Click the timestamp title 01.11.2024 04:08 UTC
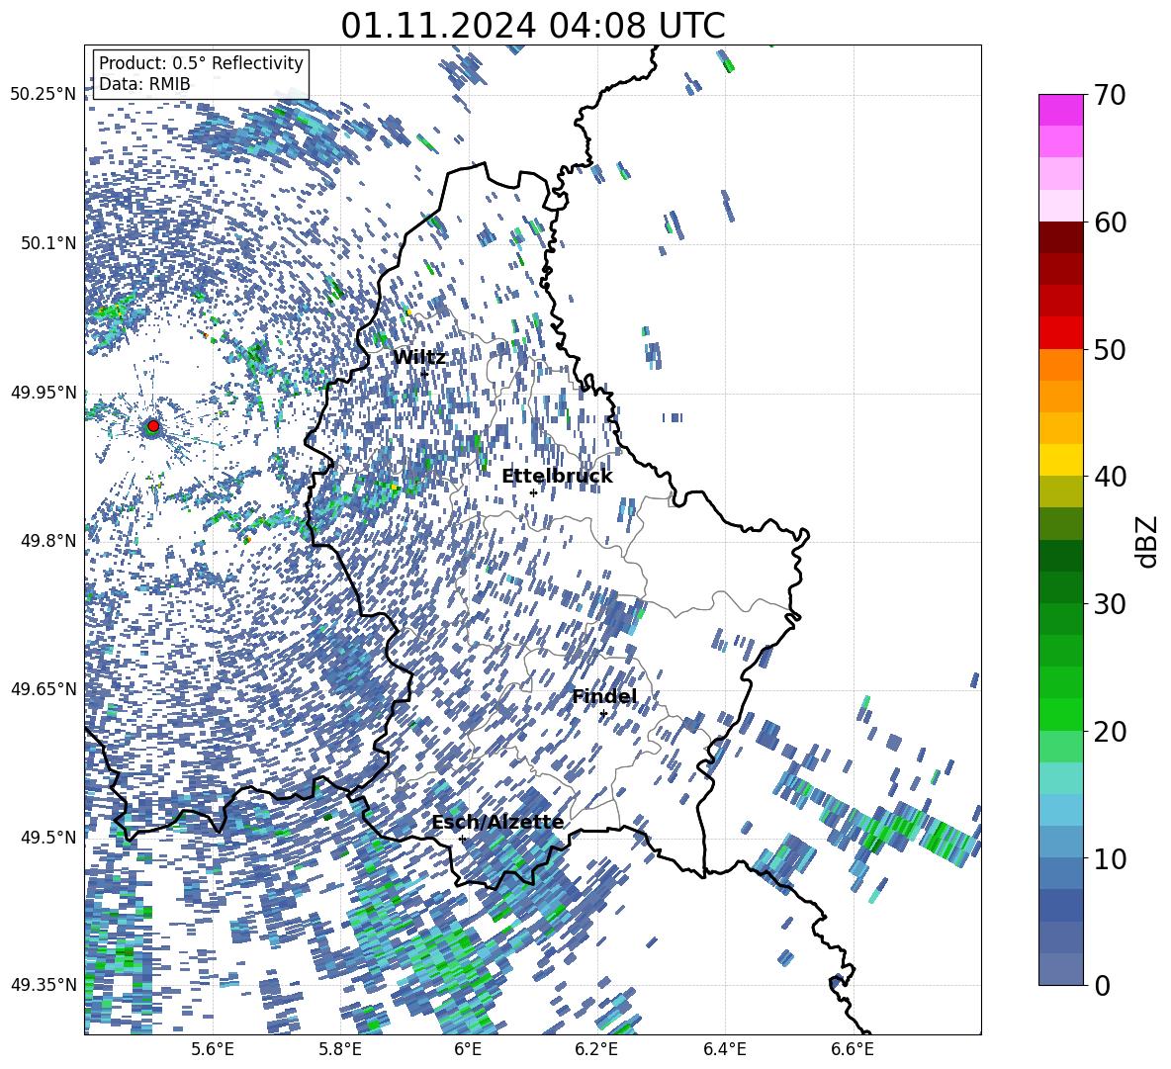The height and width of the screenshot is (1069, 1171). [532, 26]
